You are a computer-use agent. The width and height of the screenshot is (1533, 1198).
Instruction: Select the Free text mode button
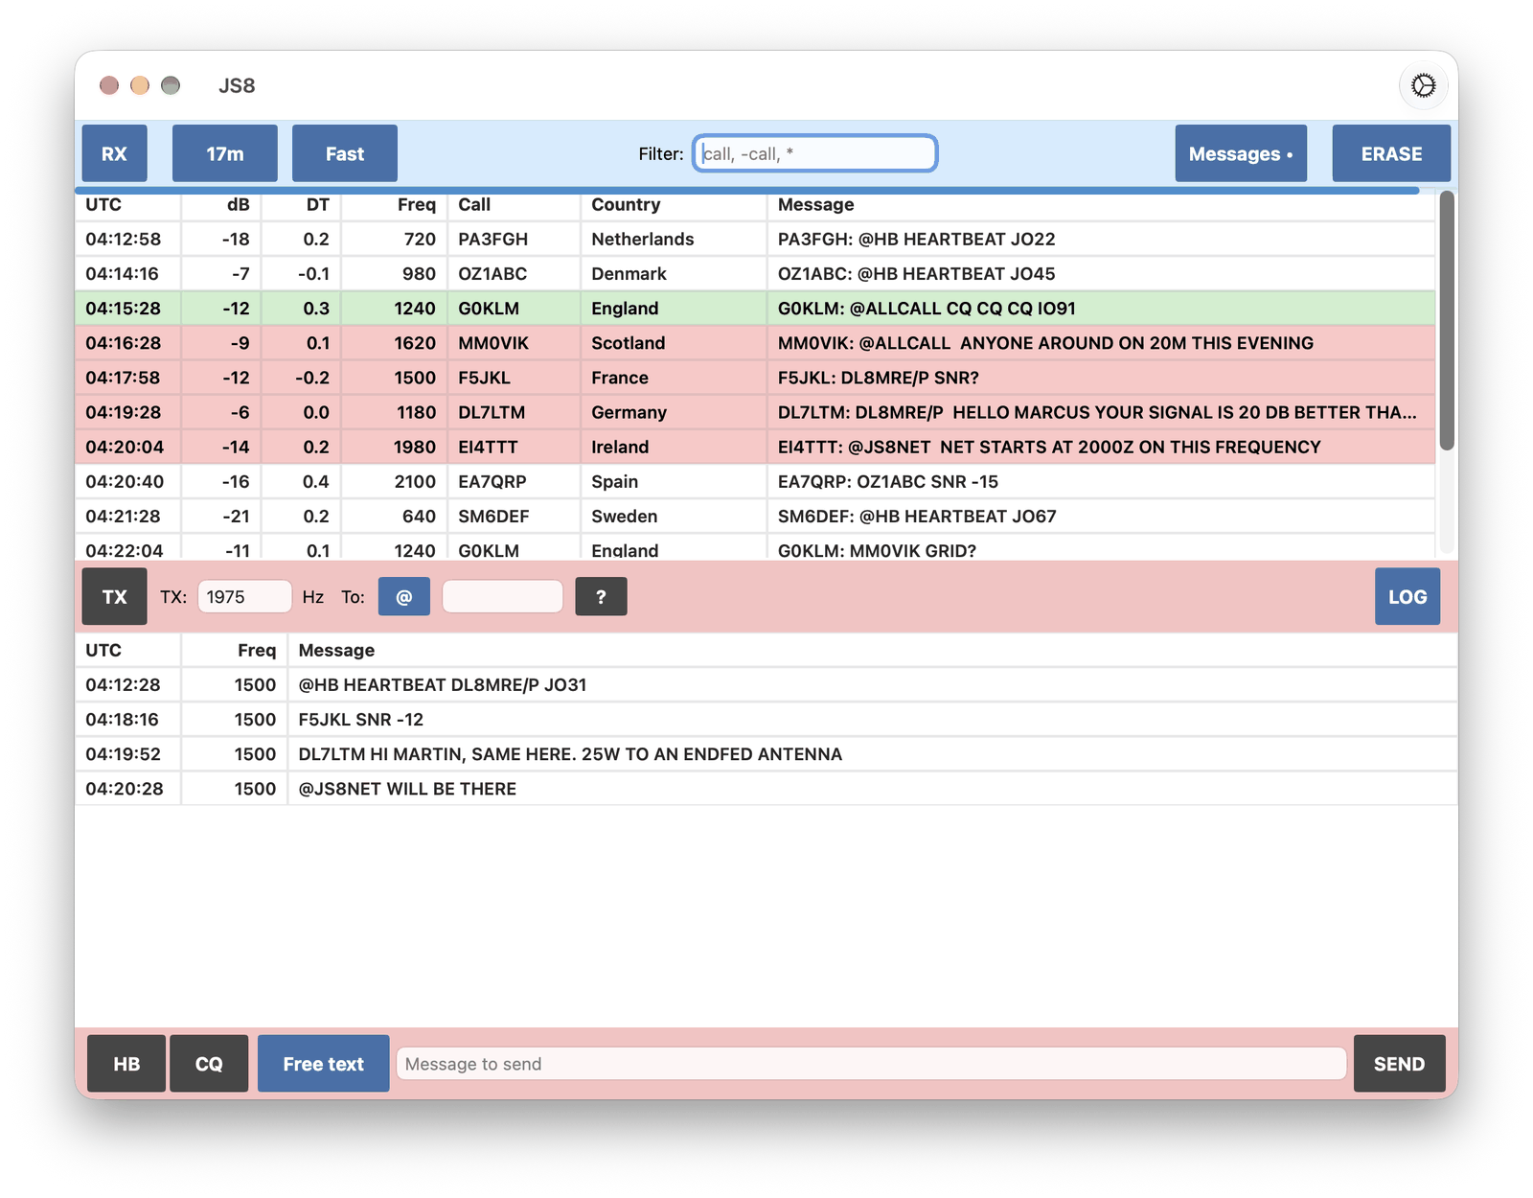[324, 1063]
